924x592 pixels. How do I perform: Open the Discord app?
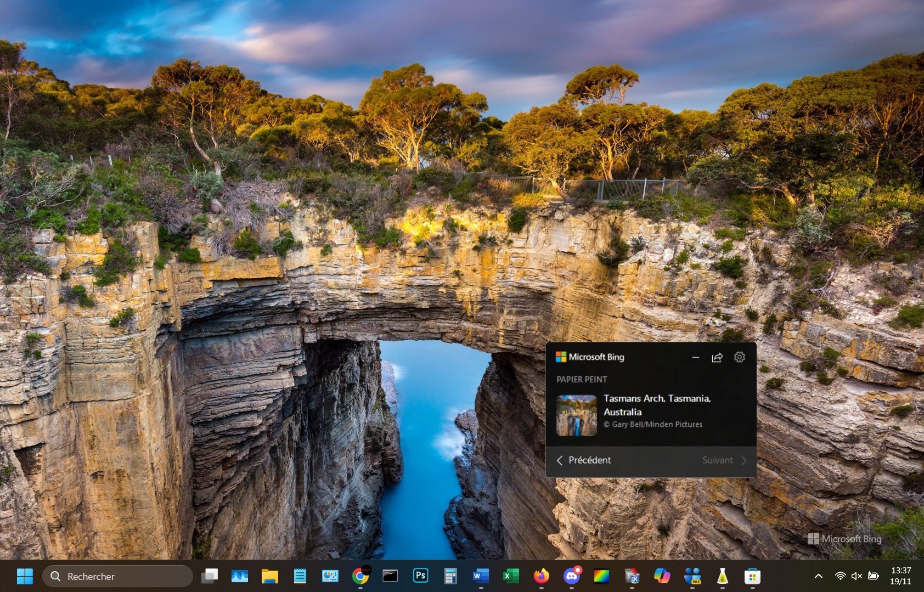(x=571, y=576)
